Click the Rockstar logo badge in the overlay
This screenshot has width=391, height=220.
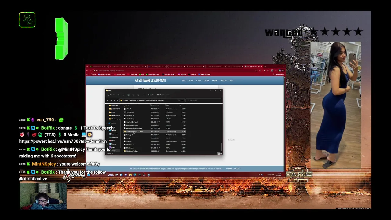pos(27,20)
